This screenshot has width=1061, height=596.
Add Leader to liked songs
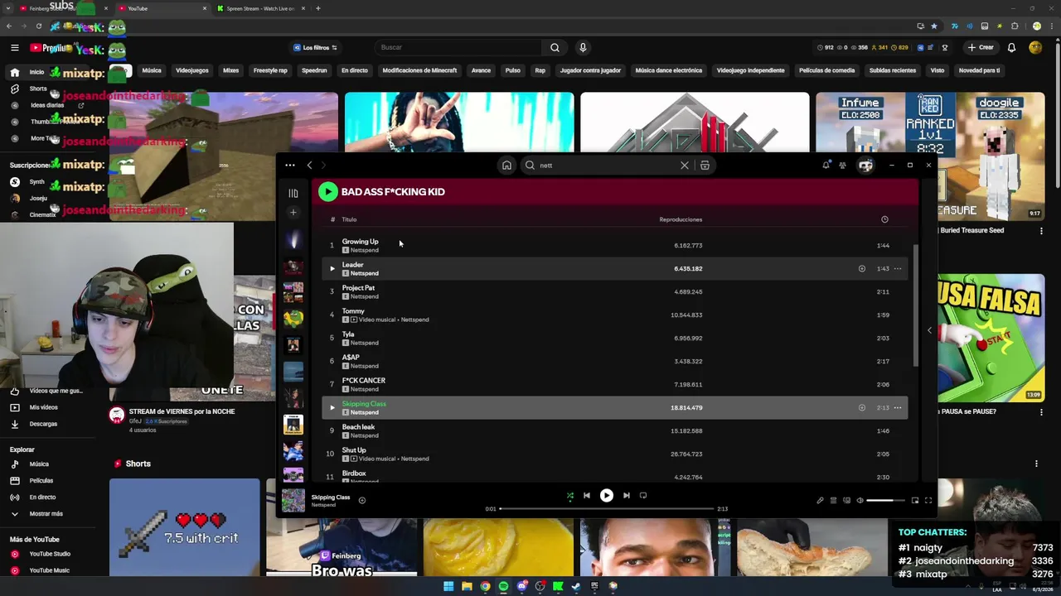pyautogui.click(x=862, y=268)
